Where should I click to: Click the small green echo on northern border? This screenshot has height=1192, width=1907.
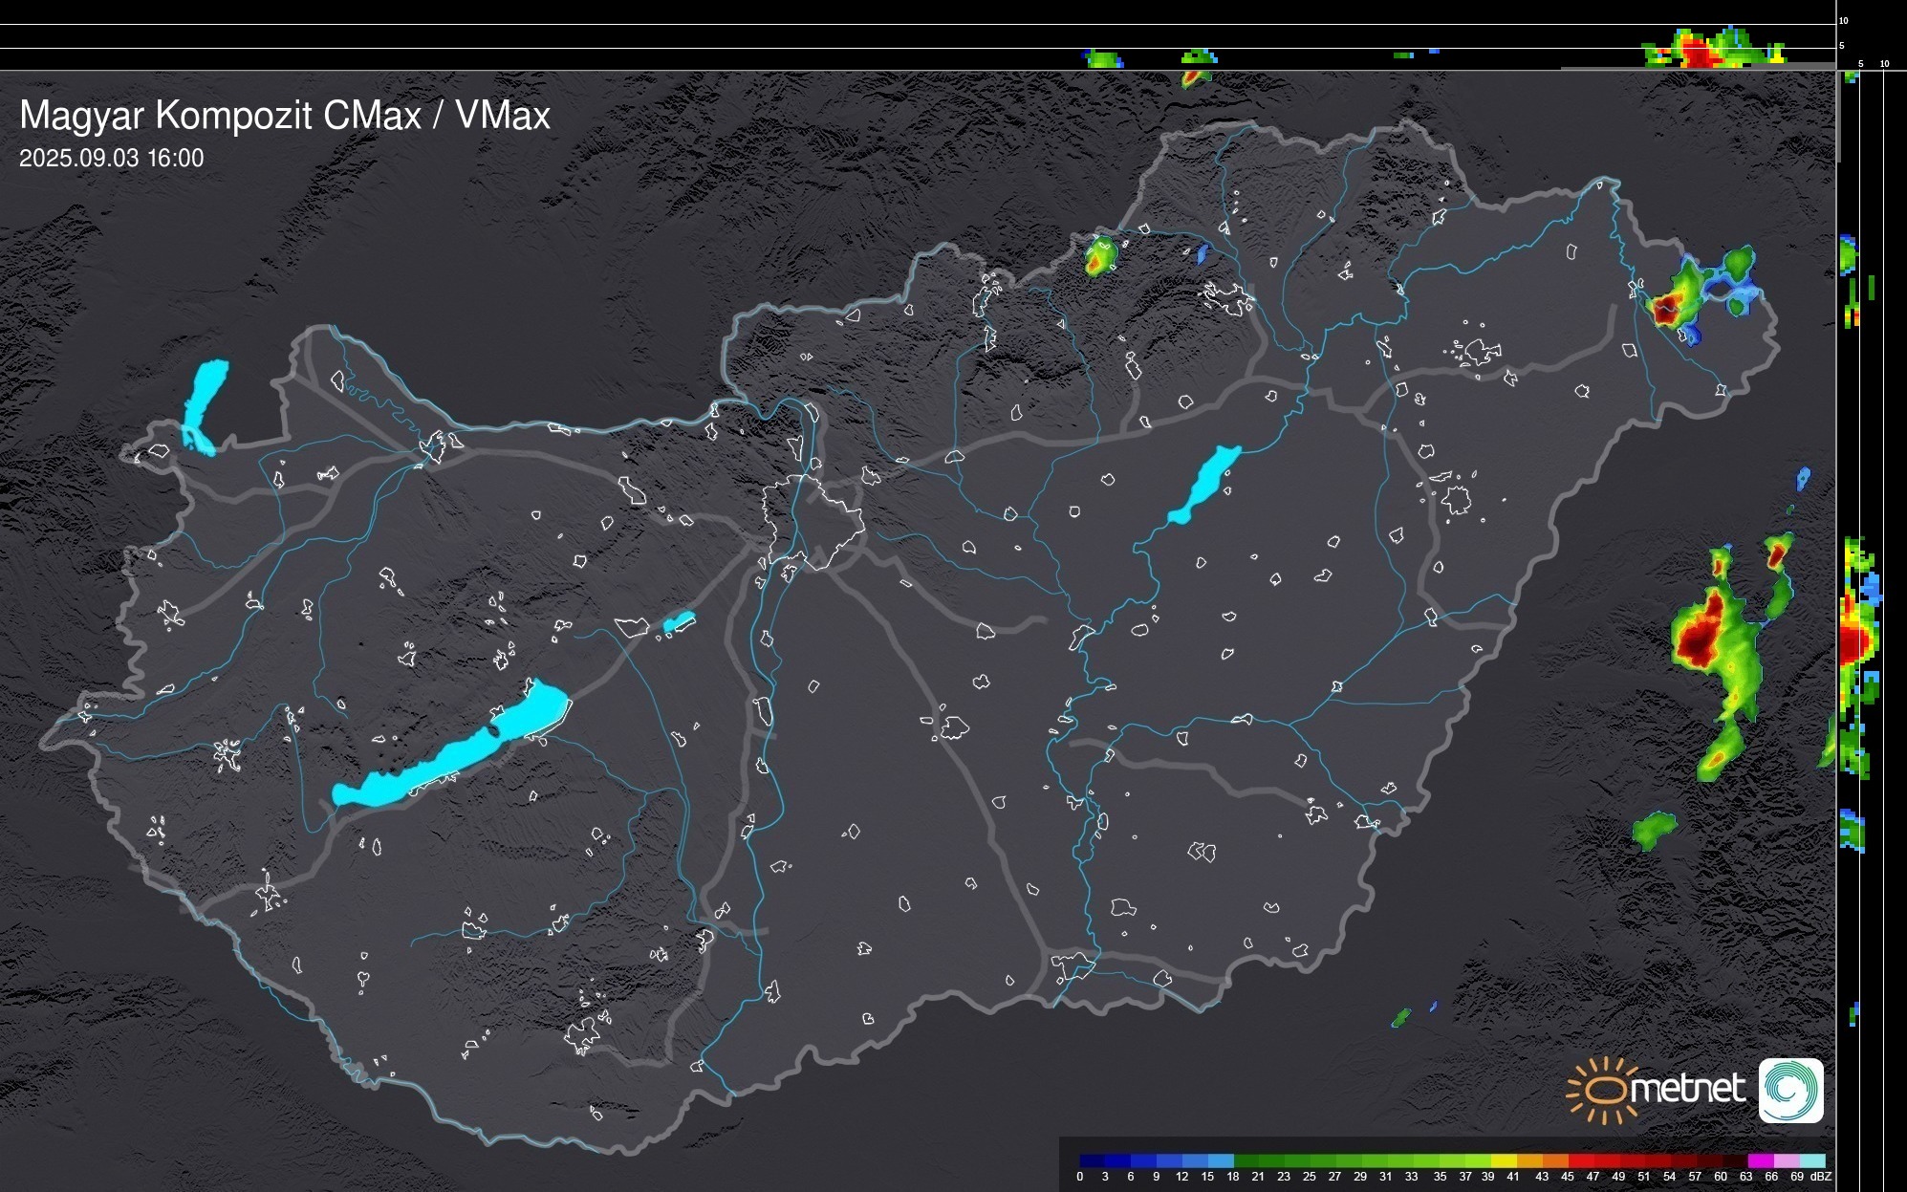1100,256
